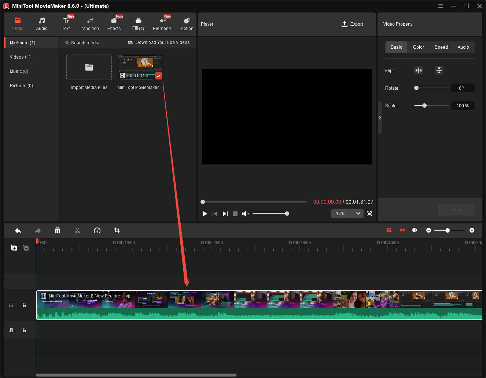Open the crop tool
486x378 pixels.
click(x=117, y=230)
